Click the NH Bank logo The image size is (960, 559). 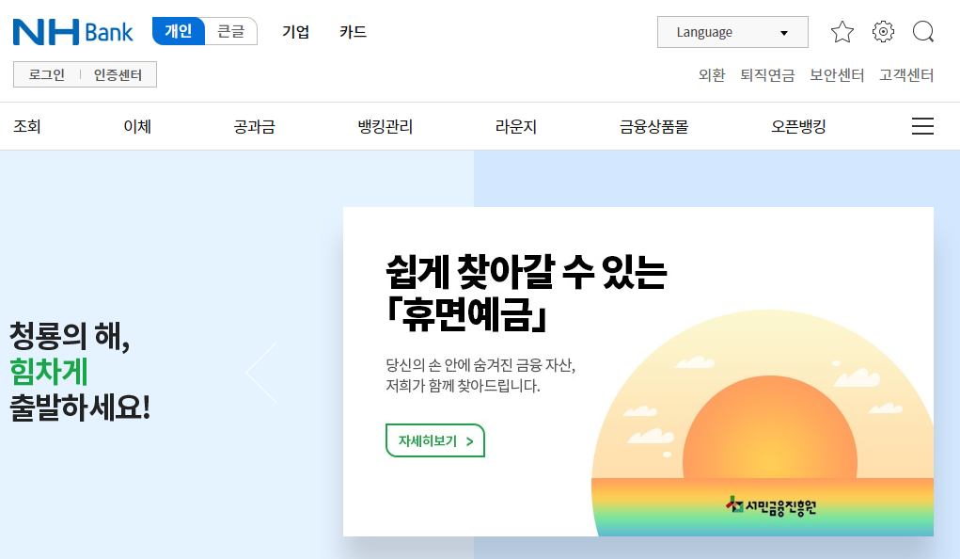[x=72, y=32]
